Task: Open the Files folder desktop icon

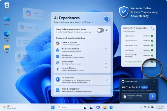Action: pyautogui.click(x=7, y=49)
